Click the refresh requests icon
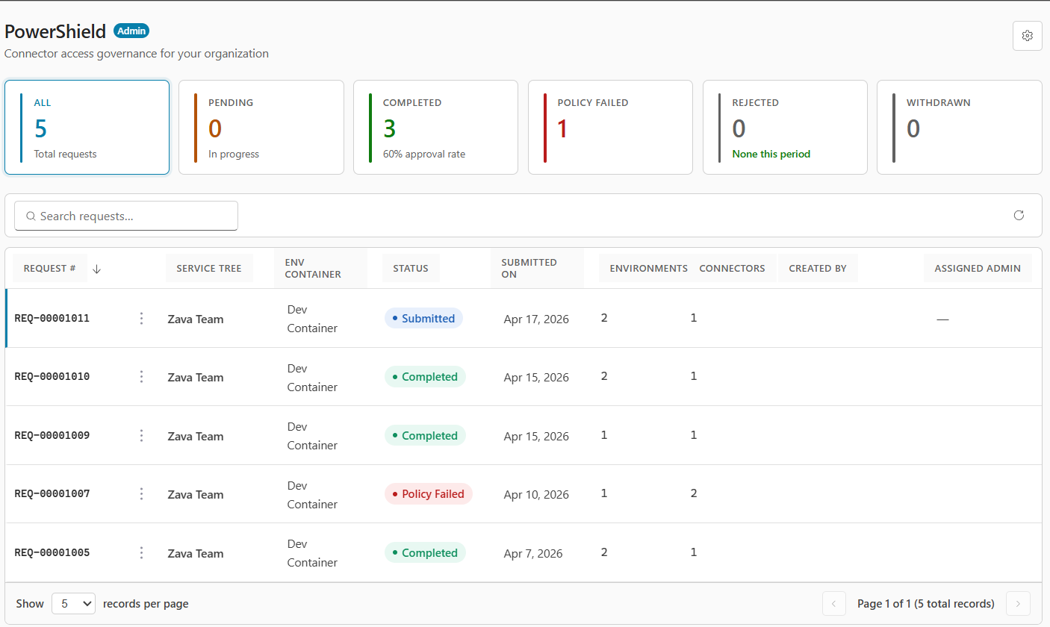 point(1019,216)
